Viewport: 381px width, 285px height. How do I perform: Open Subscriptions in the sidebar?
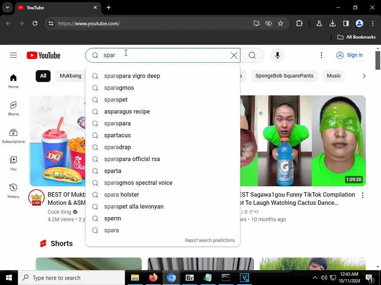pyautogui.click(x=13, y=136)
